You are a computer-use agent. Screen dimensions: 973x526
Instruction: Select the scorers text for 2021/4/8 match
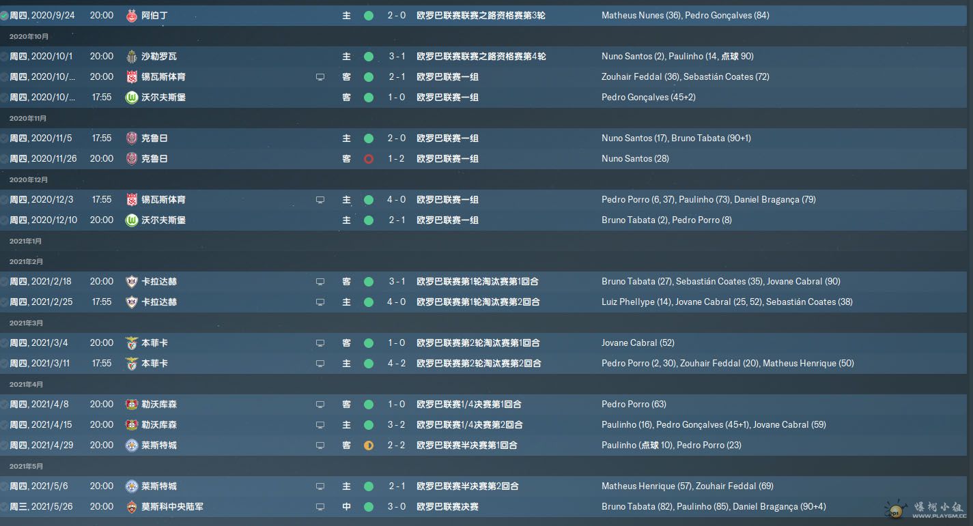pyautogui.click(x=634, y=404)
